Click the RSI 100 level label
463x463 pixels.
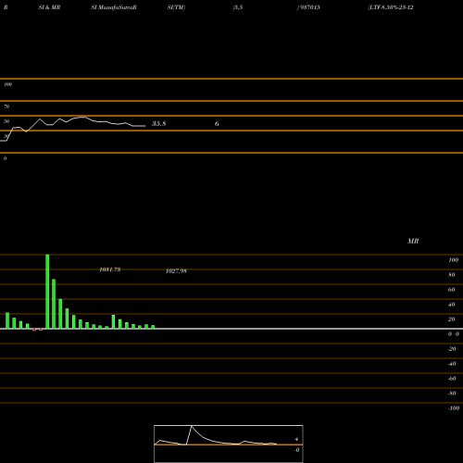[7, 84]
